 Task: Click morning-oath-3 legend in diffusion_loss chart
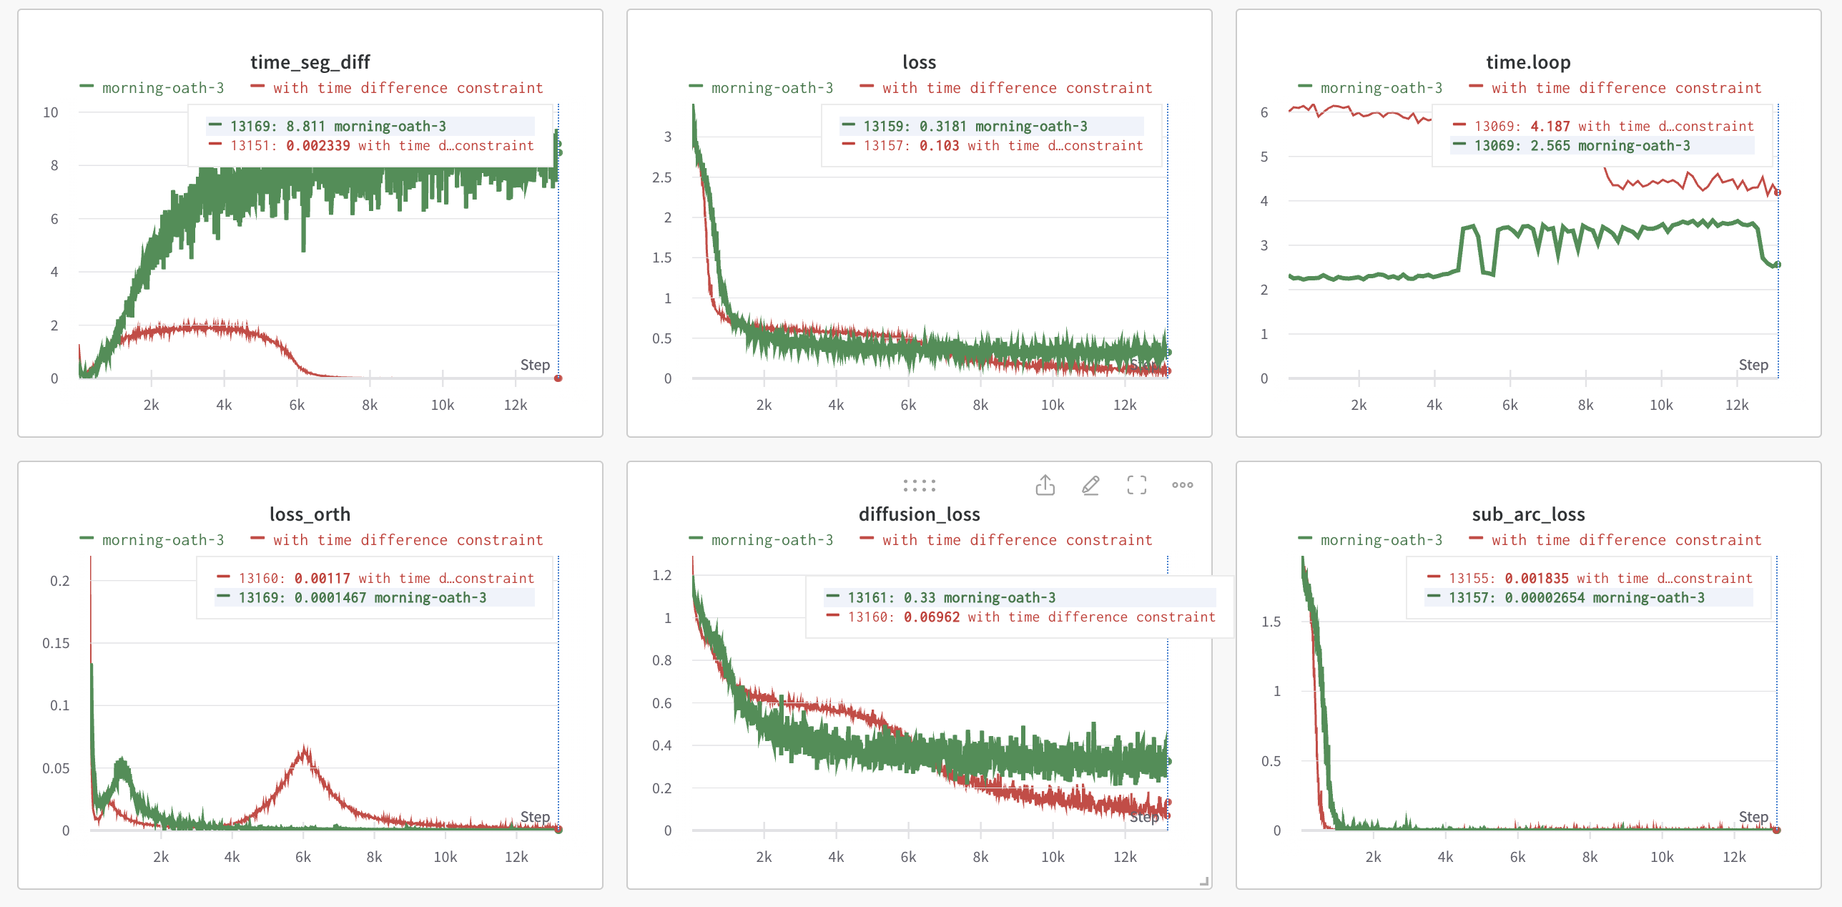pos(762,540)
